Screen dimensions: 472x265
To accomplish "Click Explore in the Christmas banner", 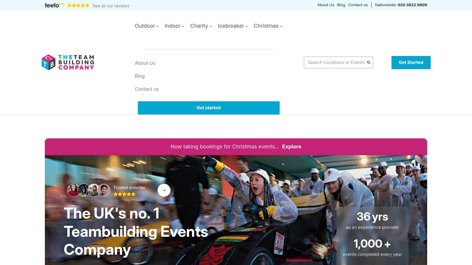I will tap(291, 147).
